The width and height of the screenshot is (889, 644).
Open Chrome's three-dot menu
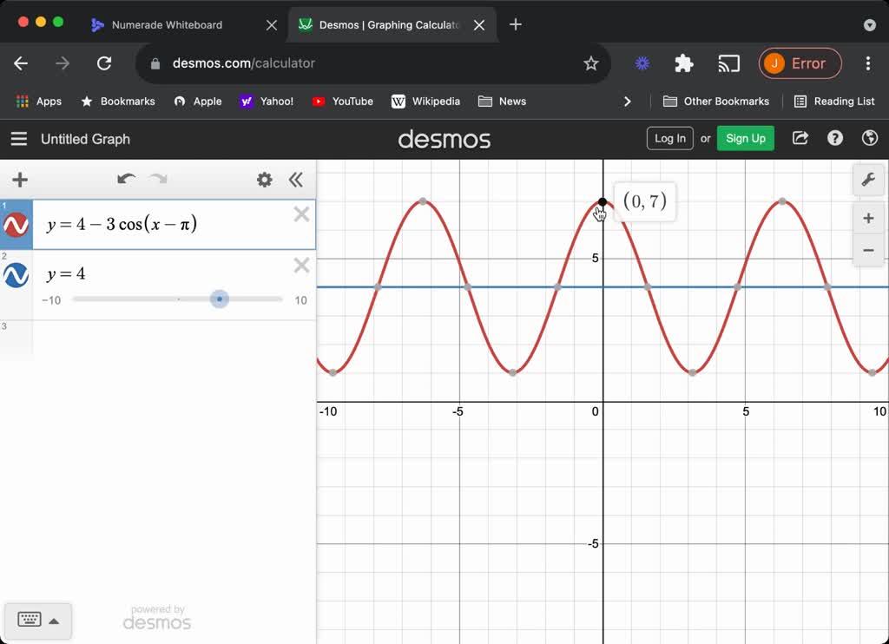[x=867, y=63]
